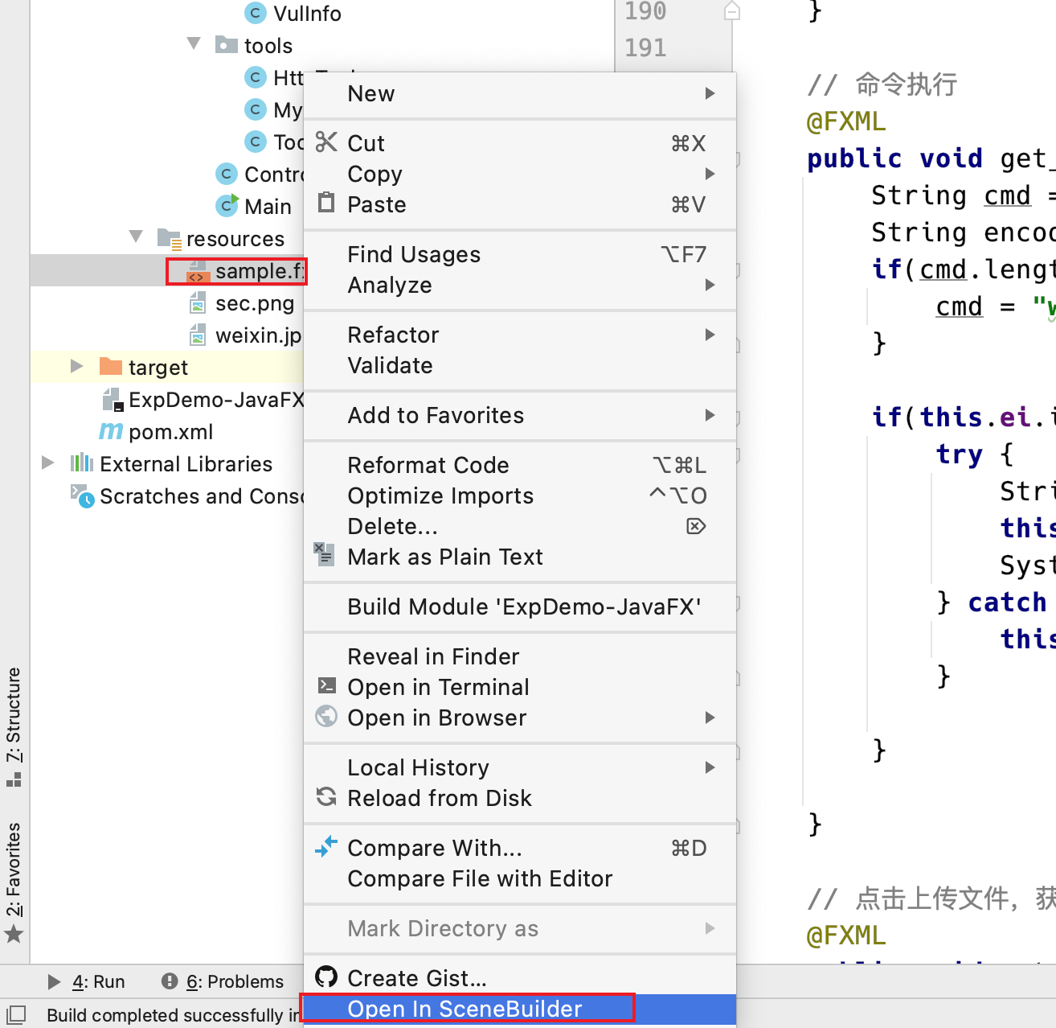This screenshot has height=1028, width=1056.
Task: Click the Reload from Disk icon
Action: (326, 796)
